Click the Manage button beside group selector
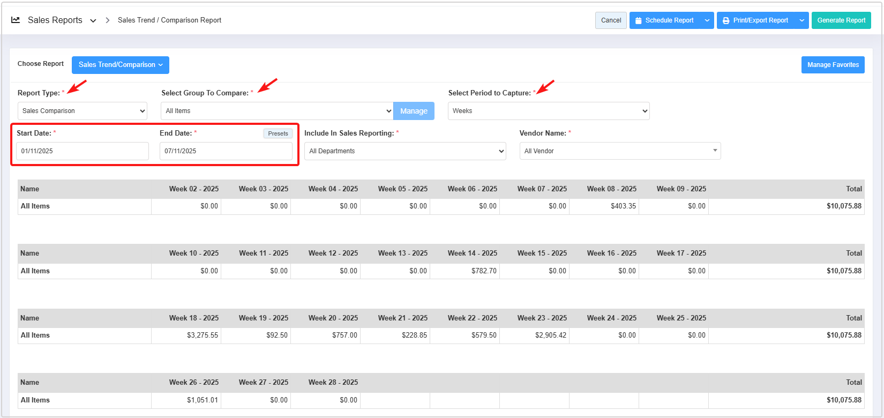 (414, 111)
